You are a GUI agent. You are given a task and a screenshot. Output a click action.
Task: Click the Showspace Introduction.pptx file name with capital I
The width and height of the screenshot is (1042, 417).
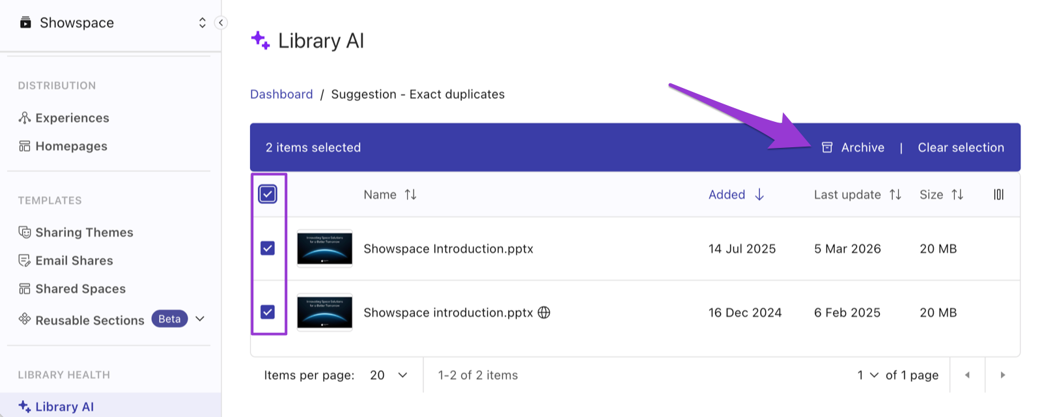coord(448,249)
